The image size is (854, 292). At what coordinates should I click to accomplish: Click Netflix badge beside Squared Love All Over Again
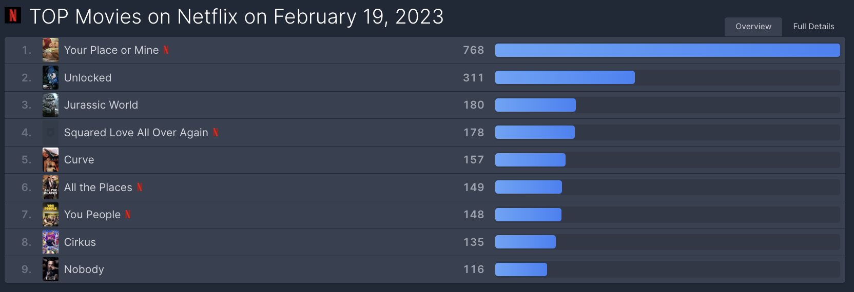(x=216, y=133)
